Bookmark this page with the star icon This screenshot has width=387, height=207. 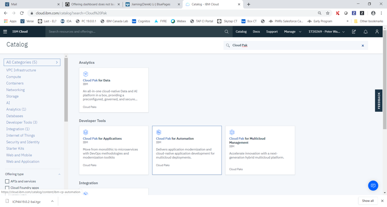327,13
